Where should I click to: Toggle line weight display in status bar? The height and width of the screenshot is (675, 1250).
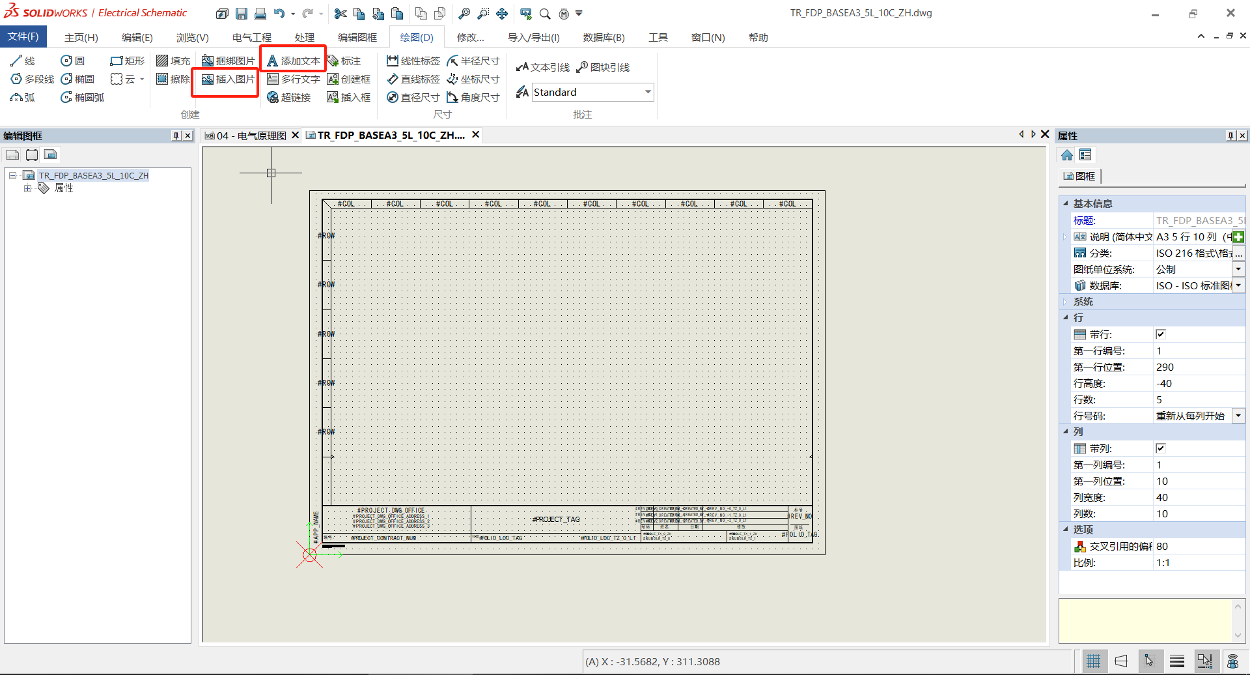click(x=1177, y=661)
